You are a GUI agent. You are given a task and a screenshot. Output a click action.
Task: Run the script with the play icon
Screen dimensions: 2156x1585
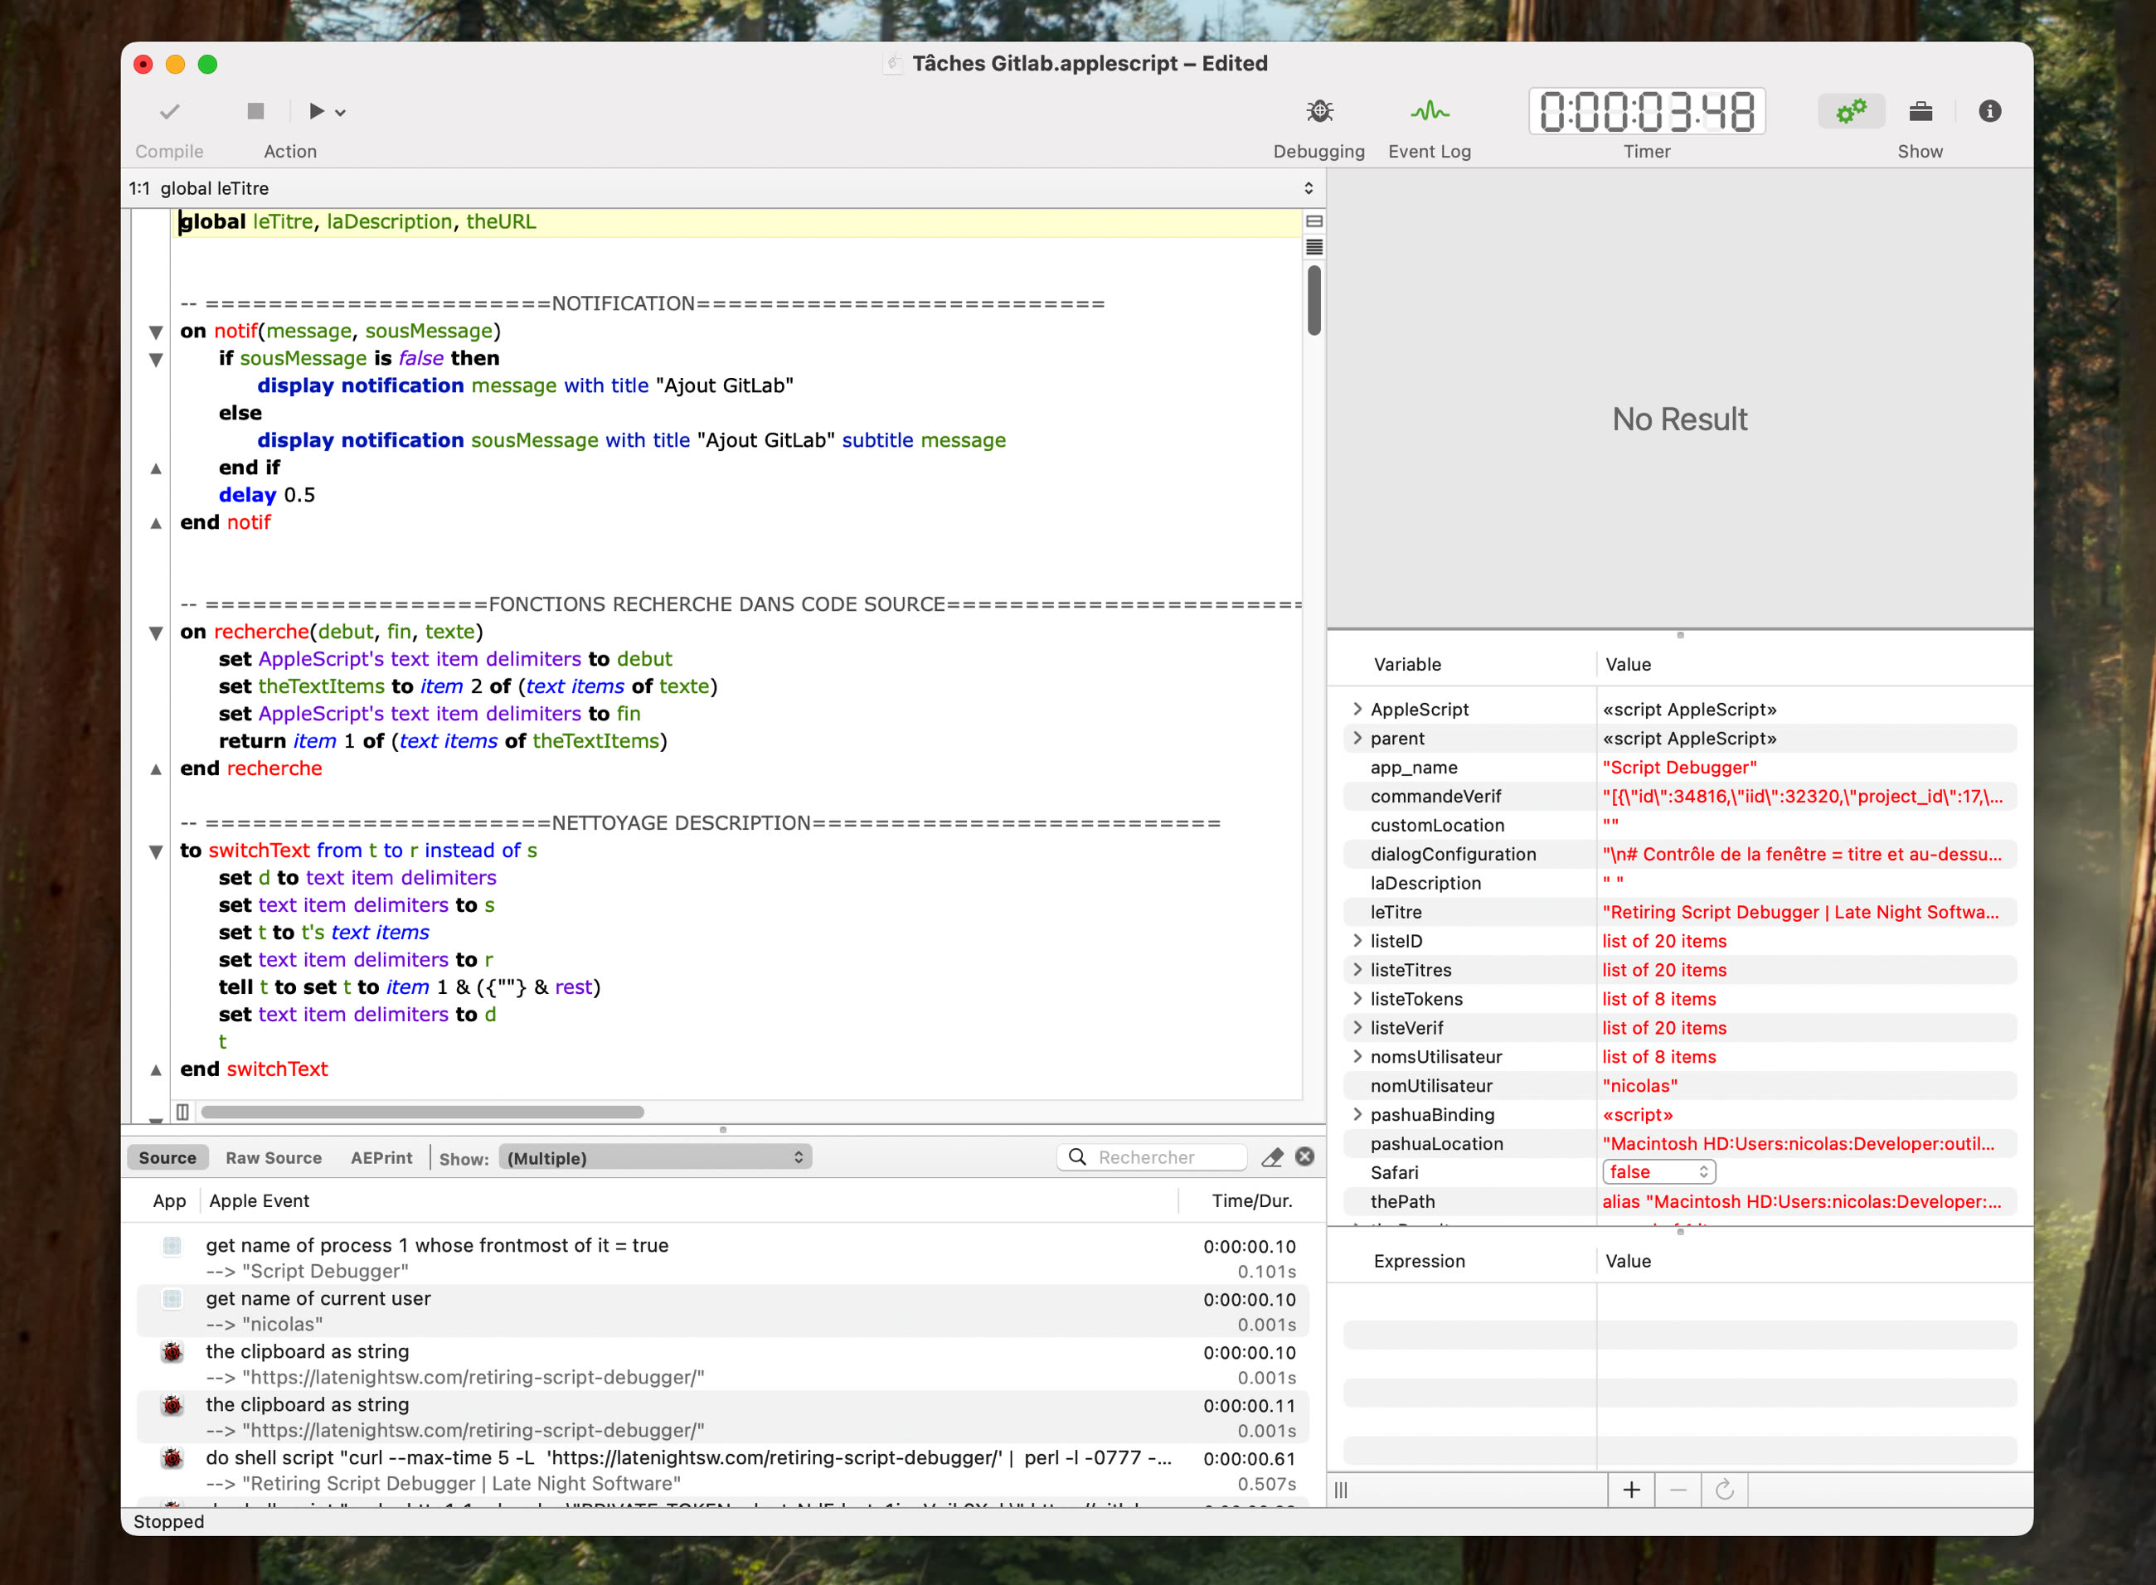click(316, 111)
